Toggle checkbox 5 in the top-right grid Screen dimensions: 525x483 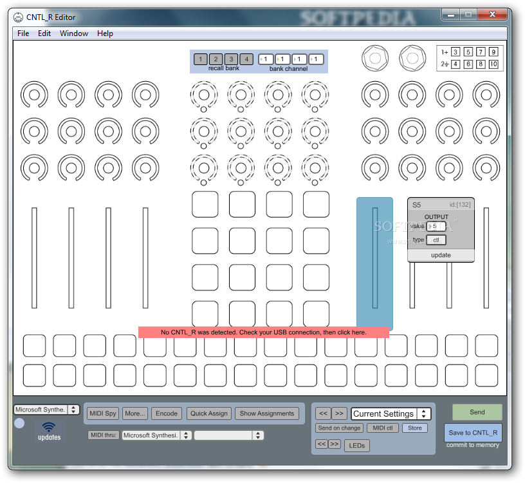click(468, 52)
